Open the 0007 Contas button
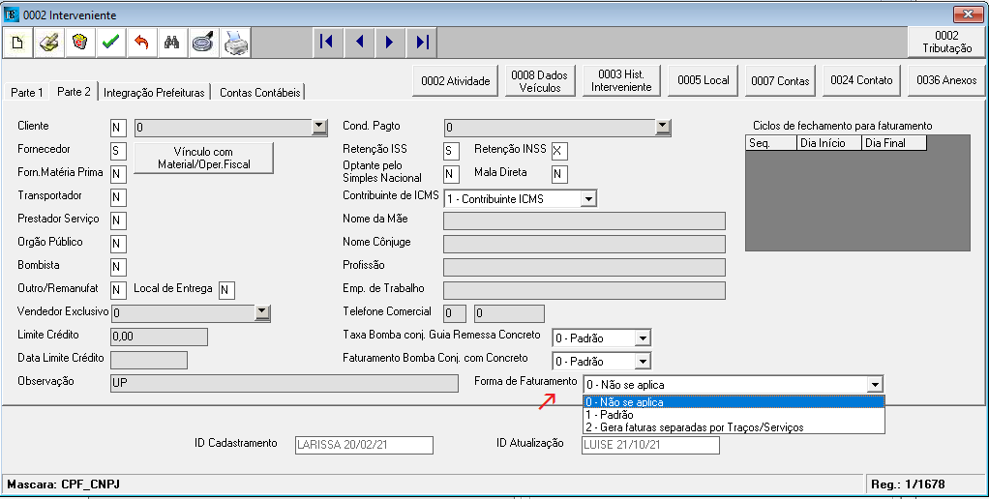Image resolution: width=989 pixels, height=499 pixels. (x=780, y=80)
